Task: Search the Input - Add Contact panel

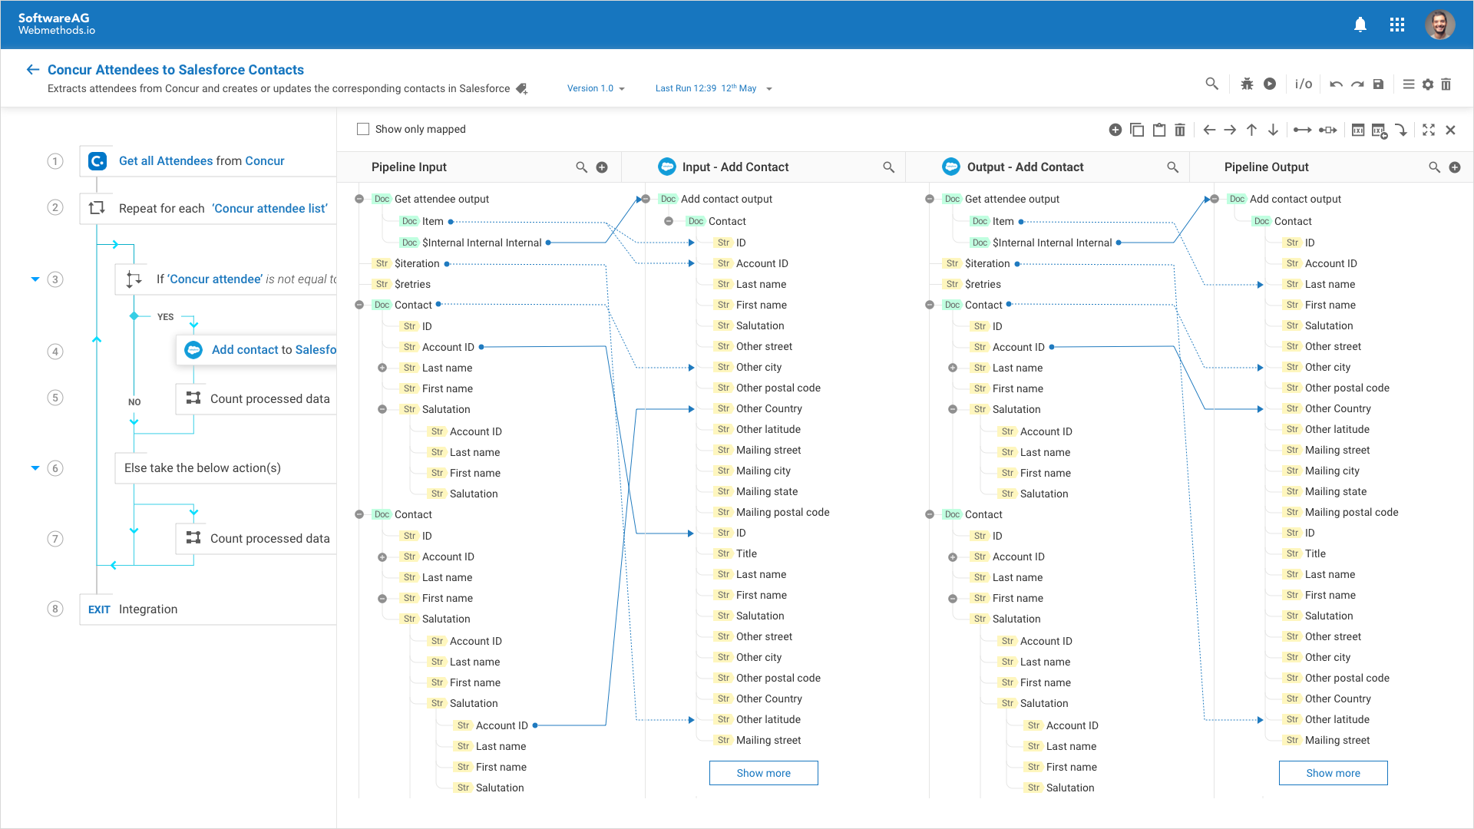Action: tap(888, 167)
